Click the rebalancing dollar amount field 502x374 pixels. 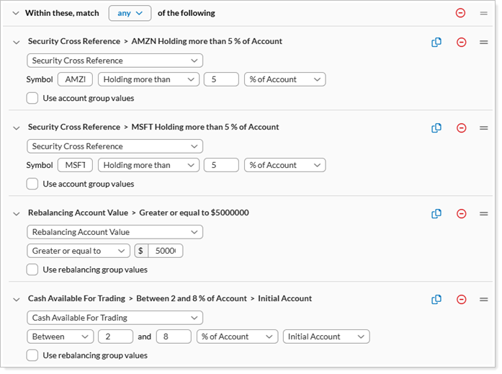coord(165,251)
